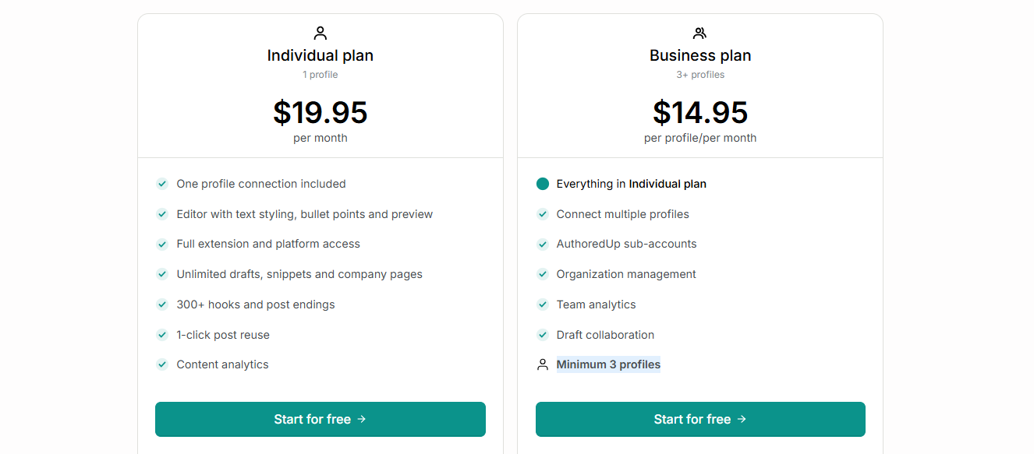The width and height of the screenshot is (1034, 454).
Task: Click the checkmark beside Organization management
Action: (x=543, y=274)
